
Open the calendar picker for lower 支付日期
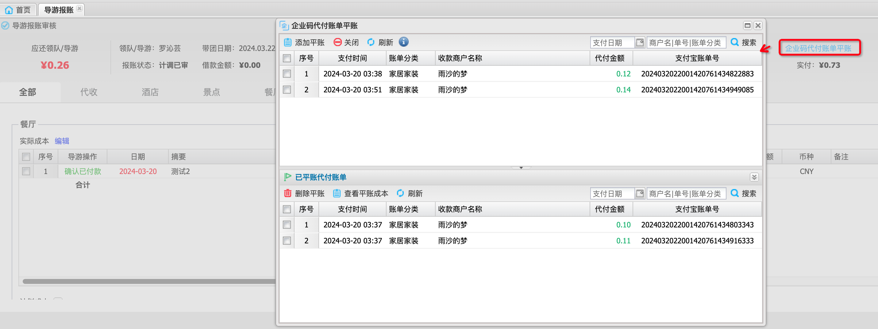coord(640,194)
